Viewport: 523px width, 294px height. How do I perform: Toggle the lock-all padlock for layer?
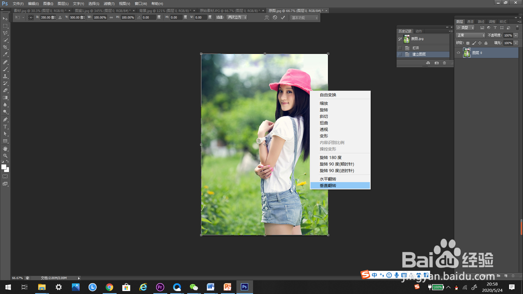coord(486,43)
